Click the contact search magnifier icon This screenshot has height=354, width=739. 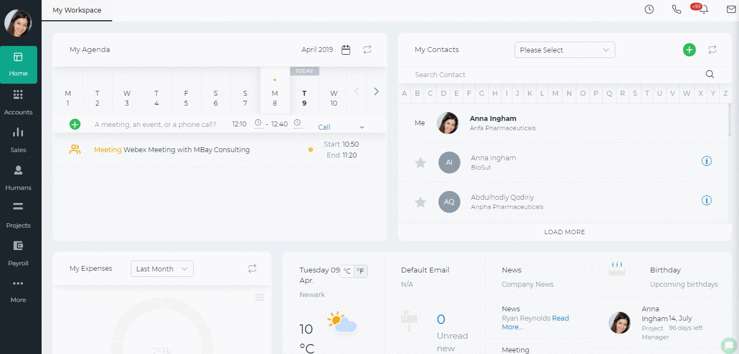[710, 74]
